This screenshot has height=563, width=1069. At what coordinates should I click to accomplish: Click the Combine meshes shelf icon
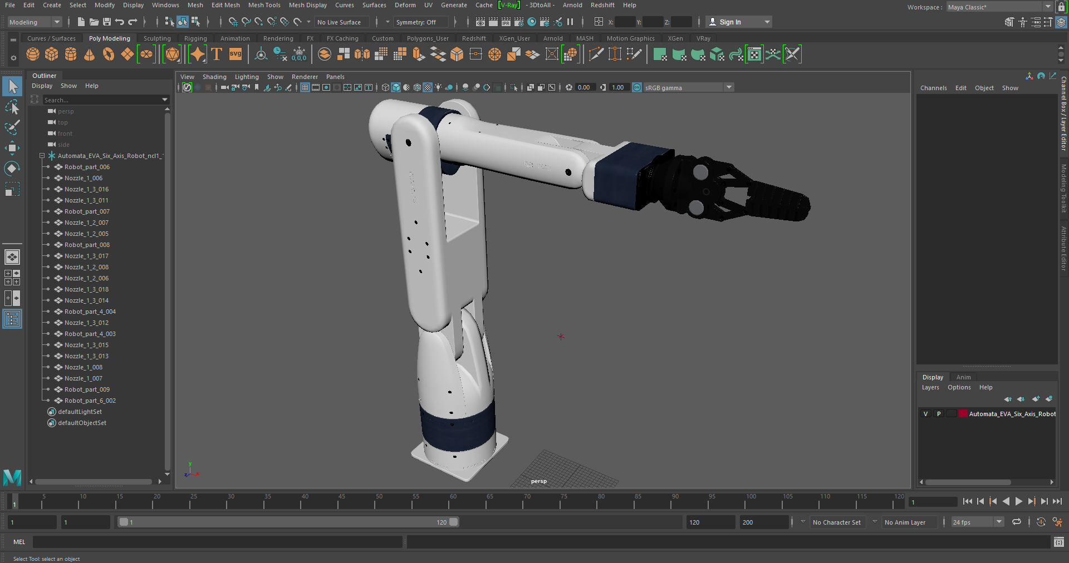pyautogui.click(x=325, y=54)
